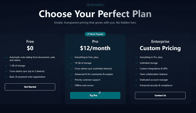Image resolution: width=196 pixels, height=113 pixels.
Task: Select the Pricing Plans badge
Action: pos(96,5)
